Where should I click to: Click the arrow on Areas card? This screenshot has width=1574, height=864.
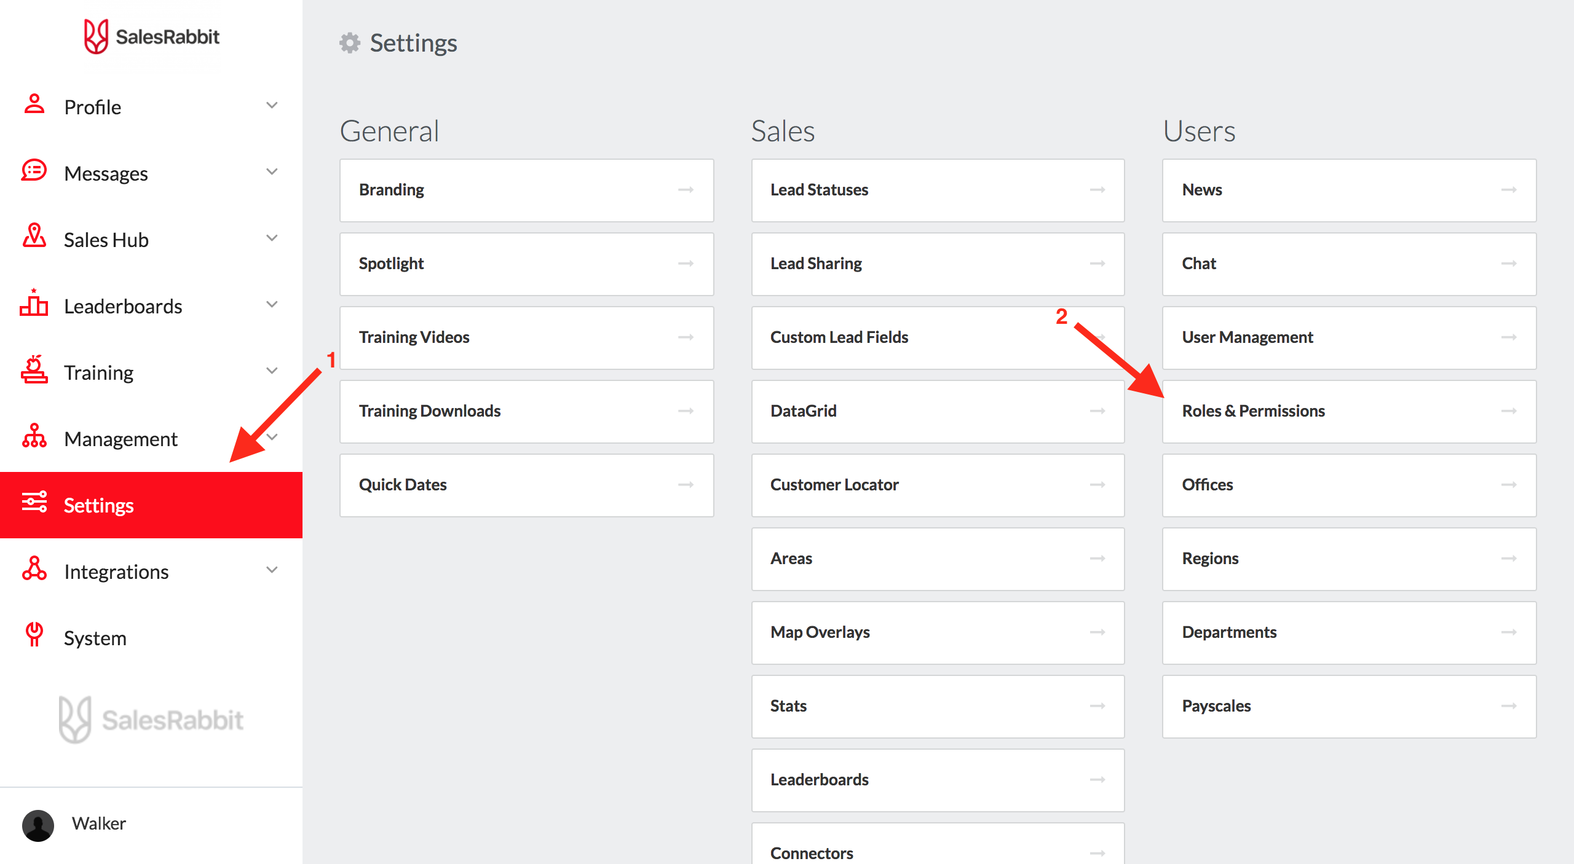click(x=1097, y=559)
